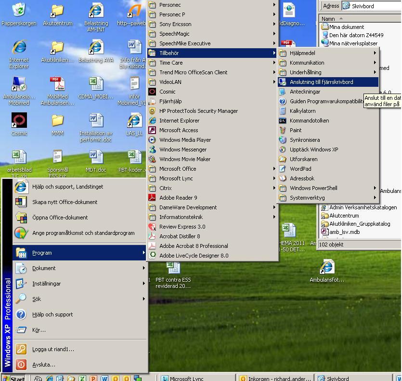Select Mina nätverksplatser in list
Viewport: 402px width, 381px height.
pos(350,43)
